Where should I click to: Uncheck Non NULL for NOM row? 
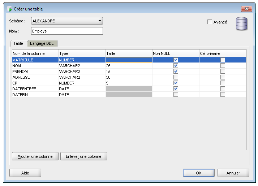click(176, 66)
